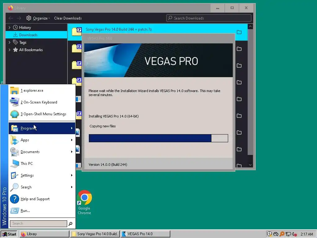Click the Library scrollbar up arrow
This screenshot has width=317, height=238.
coord(250,27)
